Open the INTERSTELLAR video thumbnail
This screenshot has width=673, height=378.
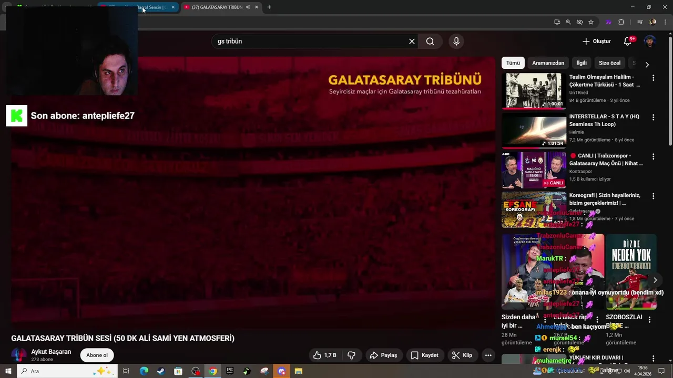[534, 131]
